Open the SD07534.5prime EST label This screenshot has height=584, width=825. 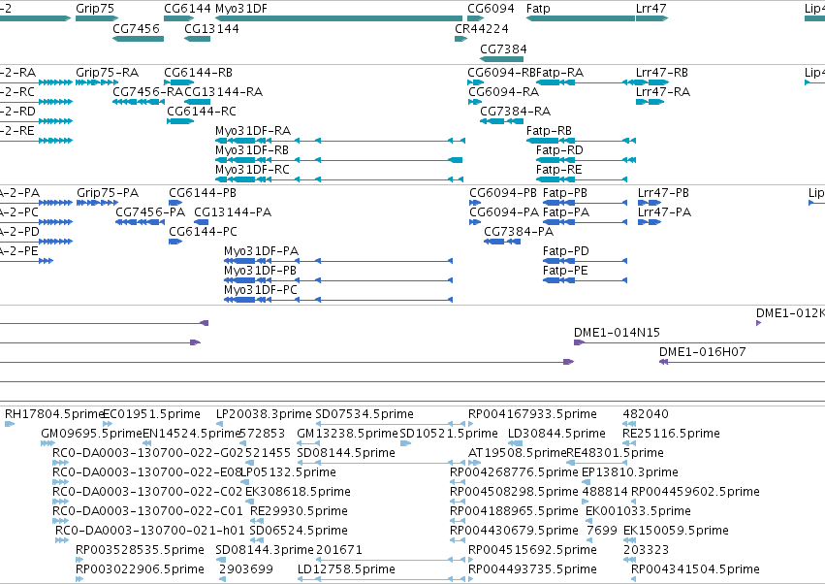tap(365, 414)
